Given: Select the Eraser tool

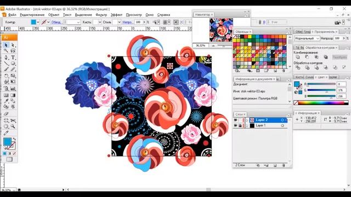Looking at the screenshot, I should 6,114.
